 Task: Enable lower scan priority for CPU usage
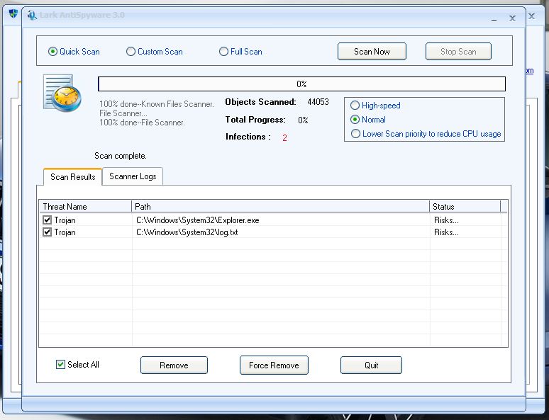click(355, 134)
